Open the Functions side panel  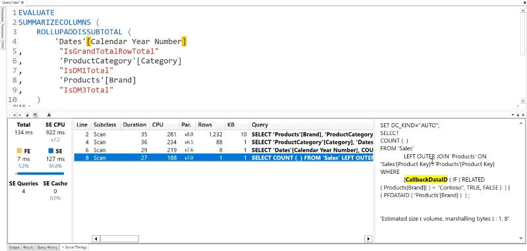pyautogui.click(x=3, y=31)
